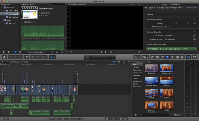Image resolution: width=199 pixels, height=121 pixels.
Task: Open the photos browser camera icon
Action: pos(157,57)
